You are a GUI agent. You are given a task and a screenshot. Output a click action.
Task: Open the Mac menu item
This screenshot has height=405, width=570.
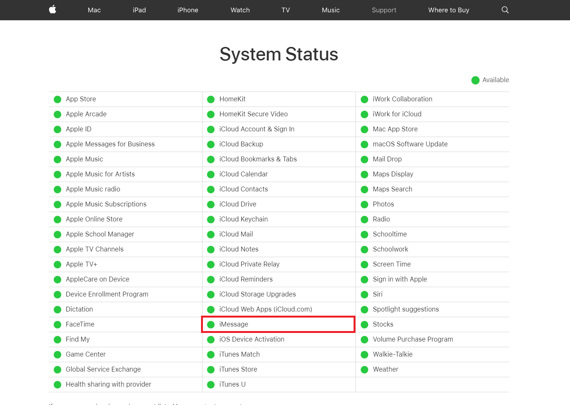point(94,10)
